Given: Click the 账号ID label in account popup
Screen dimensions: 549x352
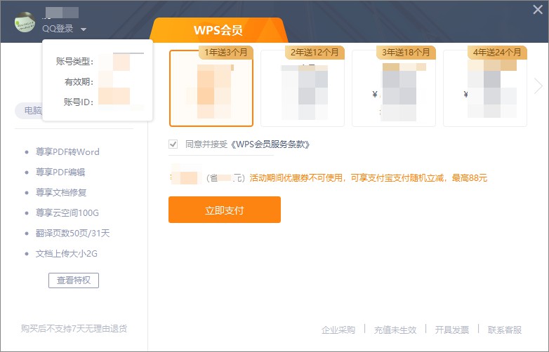Looking at the screenshot, I should click(79, 102).
